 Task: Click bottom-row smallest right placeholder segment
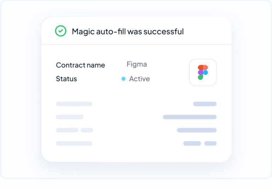pos(210,143)
